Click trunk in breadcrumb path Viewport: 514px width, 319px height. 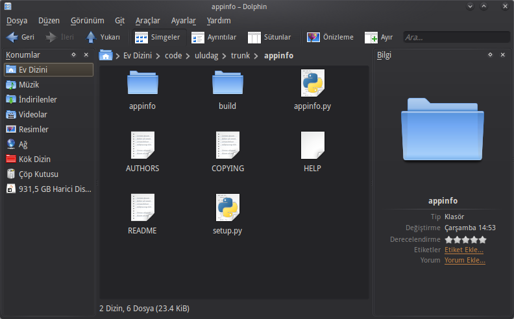tap(240, 56)
